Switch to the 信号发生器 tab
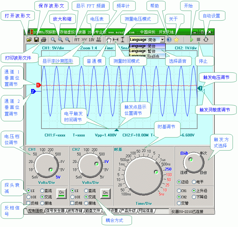 (55, 211)
